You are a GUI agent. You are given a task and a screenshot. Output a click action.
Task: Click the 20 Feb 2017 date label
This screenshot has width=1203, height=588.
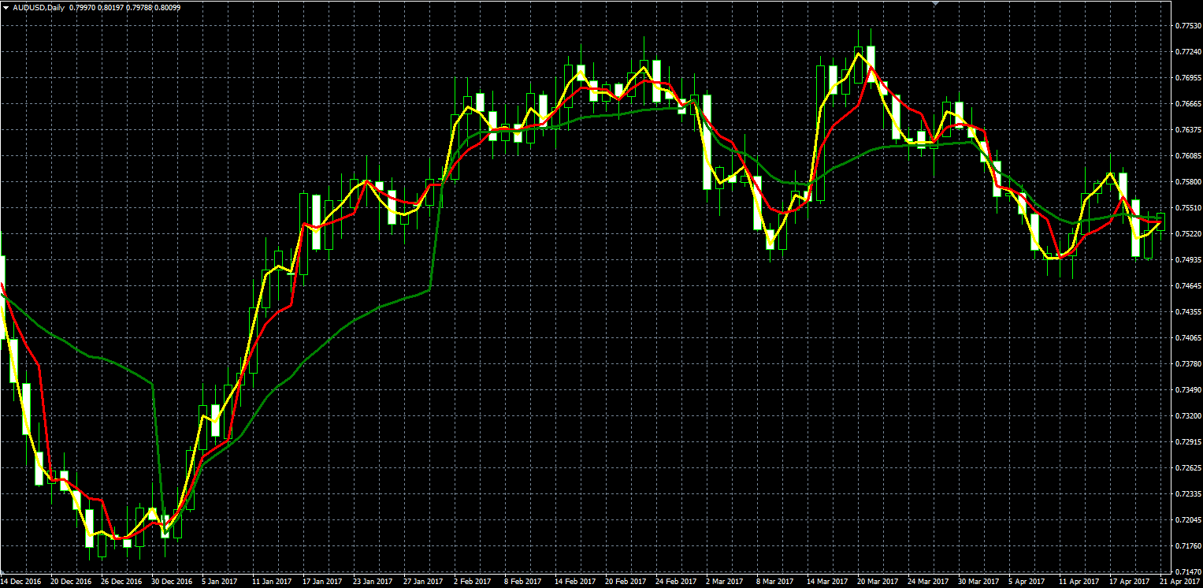[626, 582]
